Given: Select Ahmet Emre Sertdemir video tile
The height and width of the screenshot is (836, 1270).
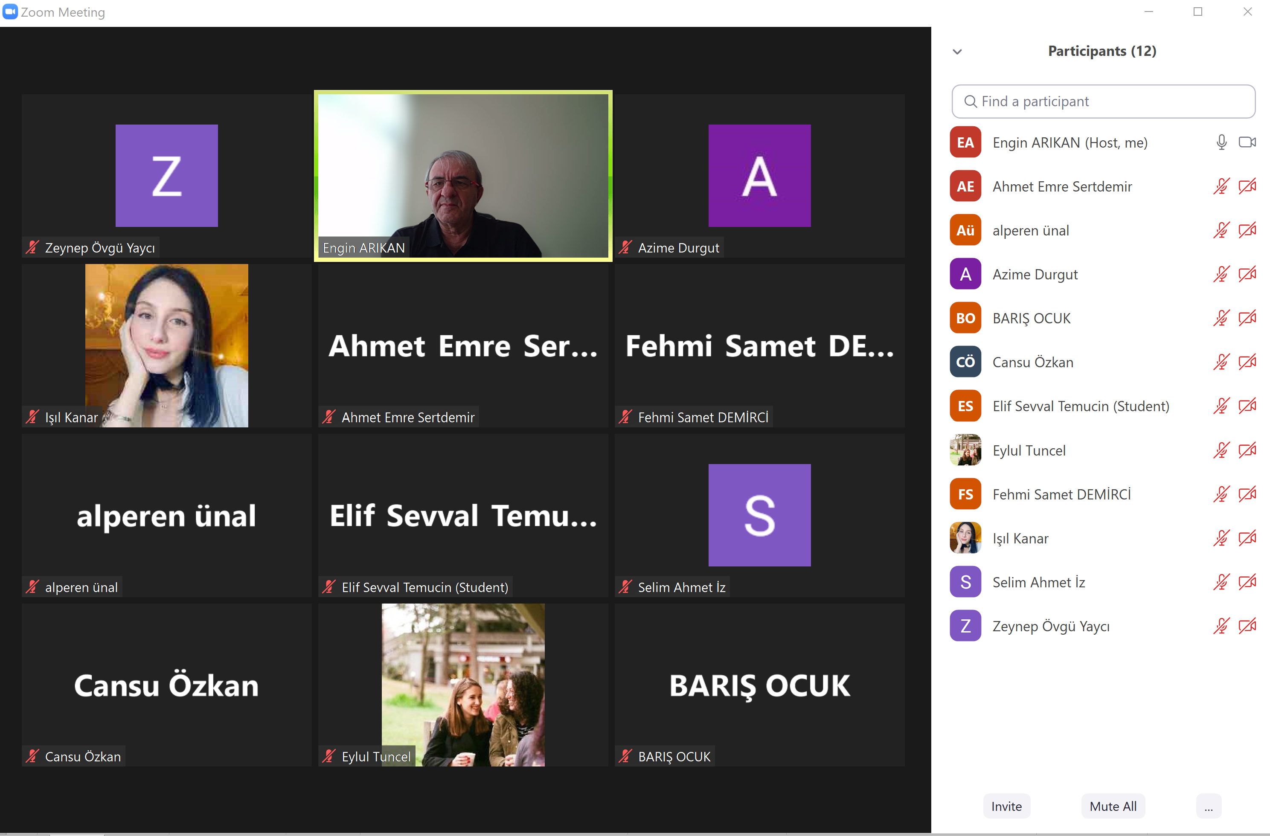Looking at the screenshot, I should coord(462,345).
